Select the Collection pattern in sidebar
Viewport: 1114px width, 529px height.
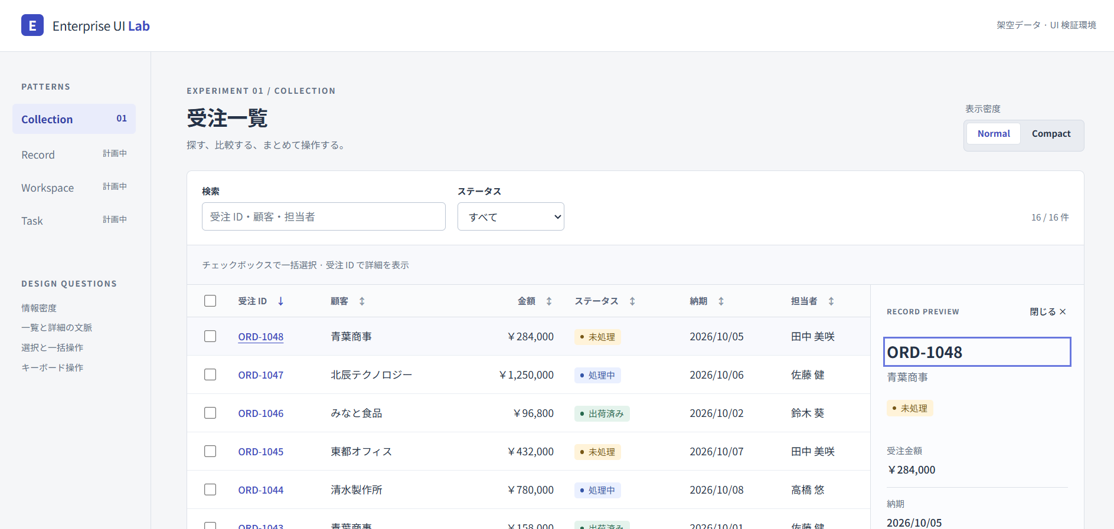74,119
